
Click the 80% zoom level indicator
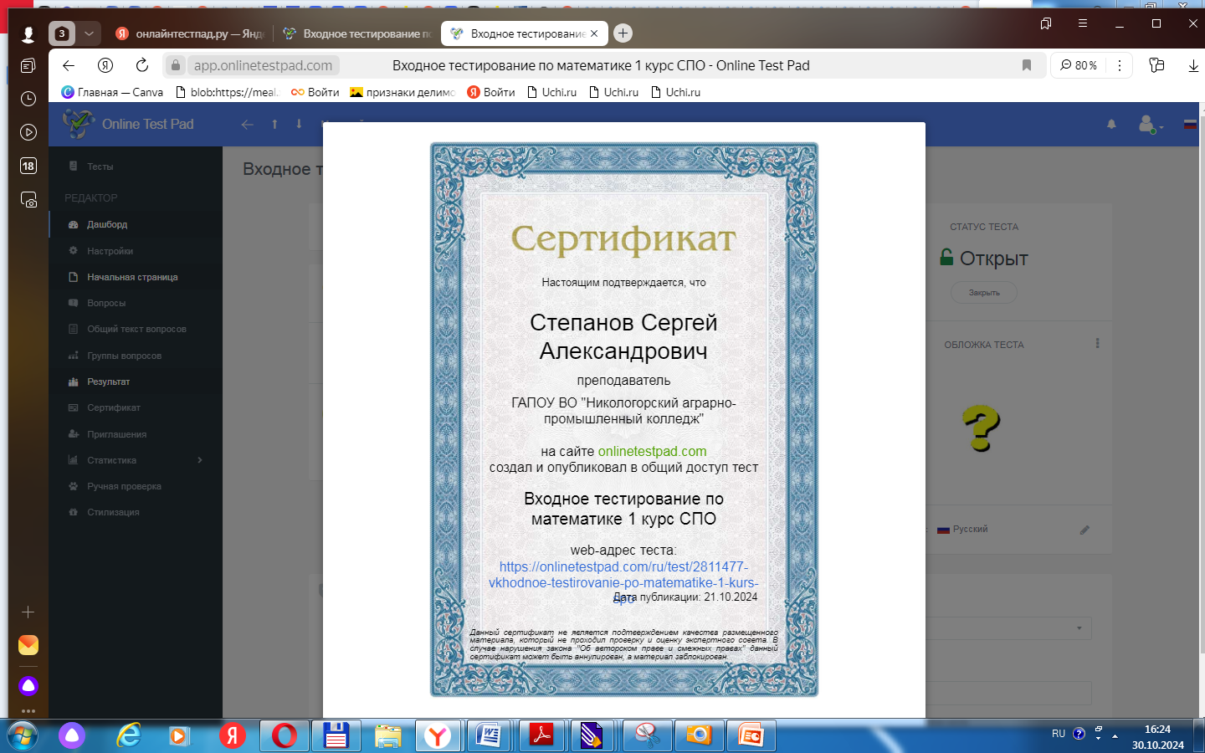pos(1079,65)
